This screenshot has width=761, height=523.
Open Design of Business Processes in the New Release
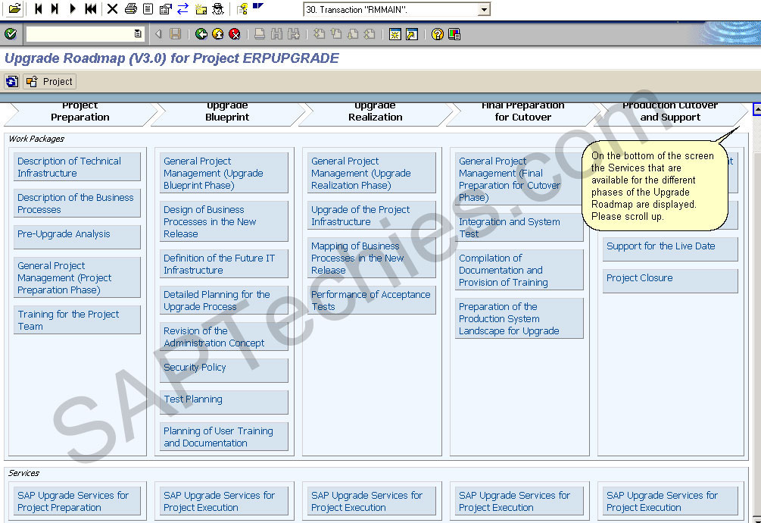pos(223,221)
